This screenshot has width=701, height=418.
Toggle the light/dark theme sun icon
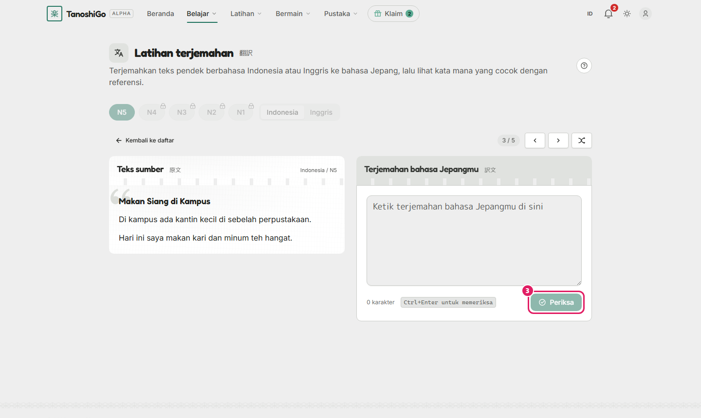[x=627, y=14]
